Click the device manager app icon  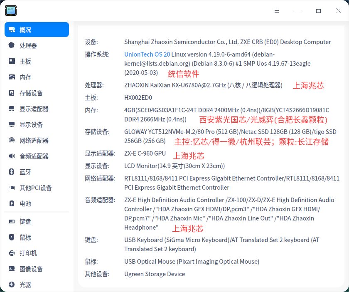[11, 11]
